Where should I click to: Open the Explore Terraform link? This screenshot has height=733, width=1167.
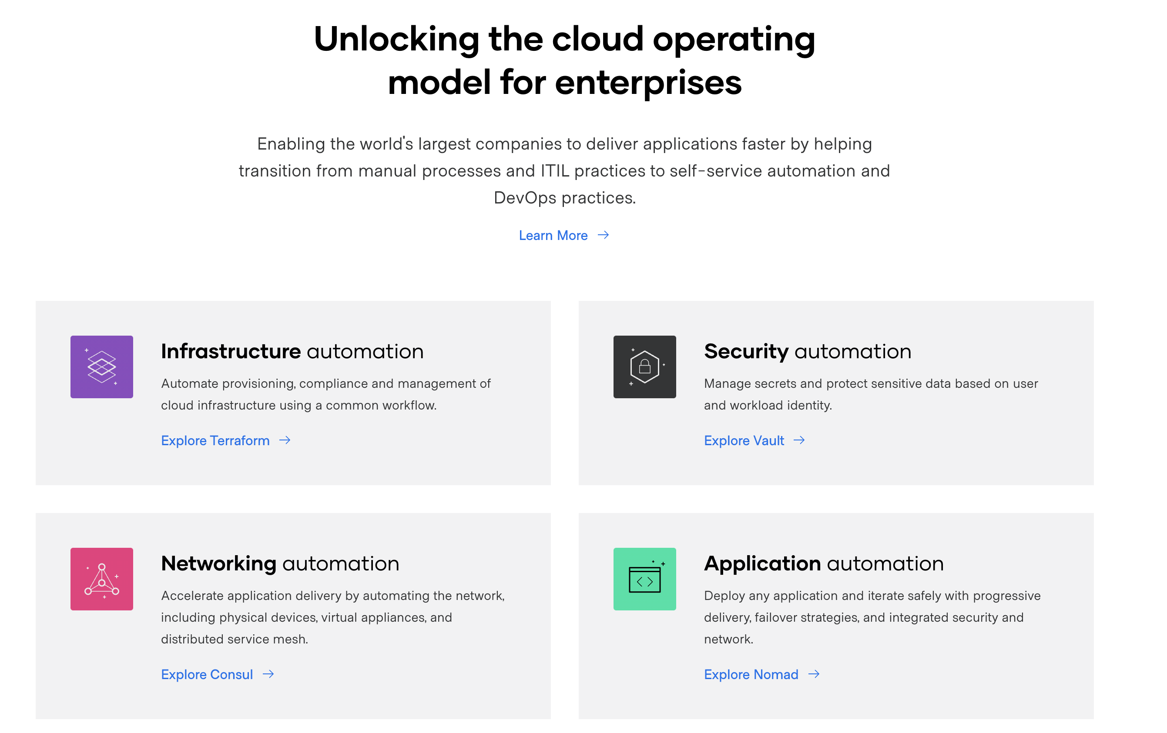215,440
